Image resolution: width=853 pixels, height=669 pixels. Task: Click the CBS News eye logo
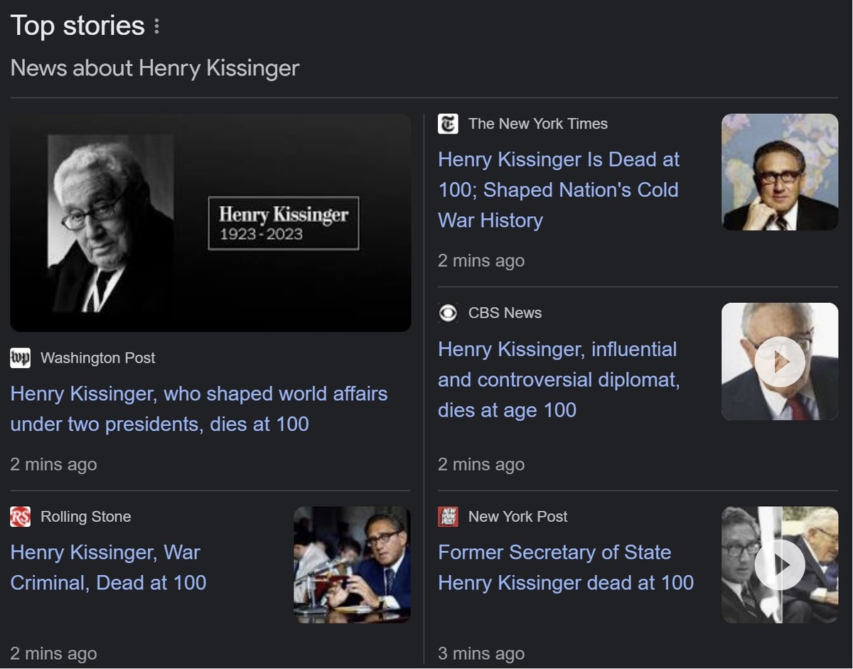pyautogui.click(x=448, y=313)
